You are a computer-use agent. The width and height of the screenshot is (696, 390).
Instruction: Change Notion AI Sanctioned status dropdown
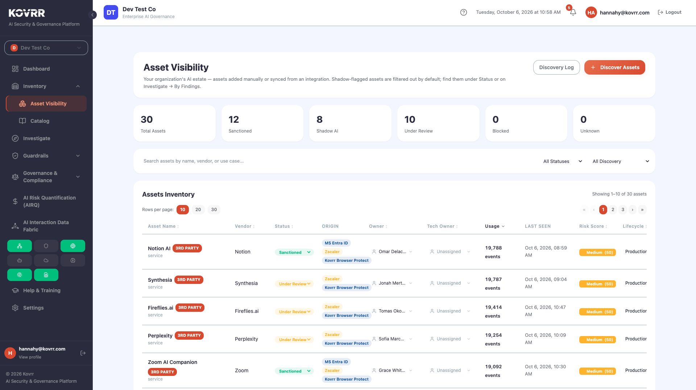294,252
